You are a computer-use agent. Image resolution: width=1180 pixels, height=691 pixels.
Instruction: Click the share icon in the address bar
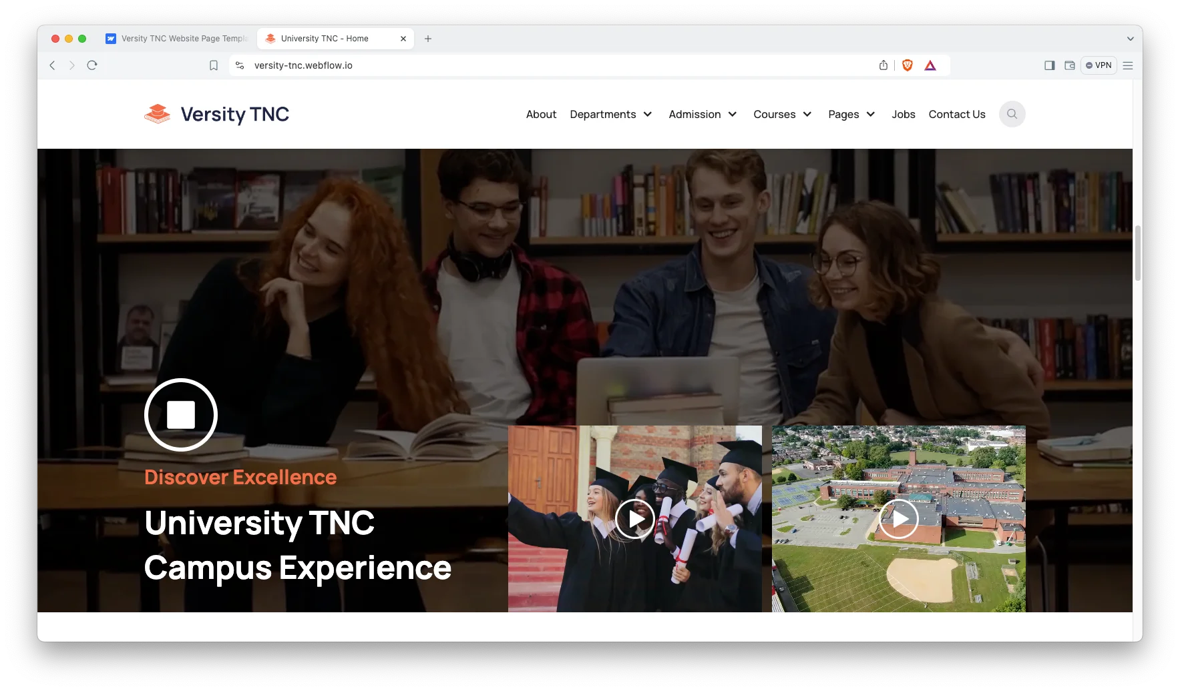tap(883, 65)
